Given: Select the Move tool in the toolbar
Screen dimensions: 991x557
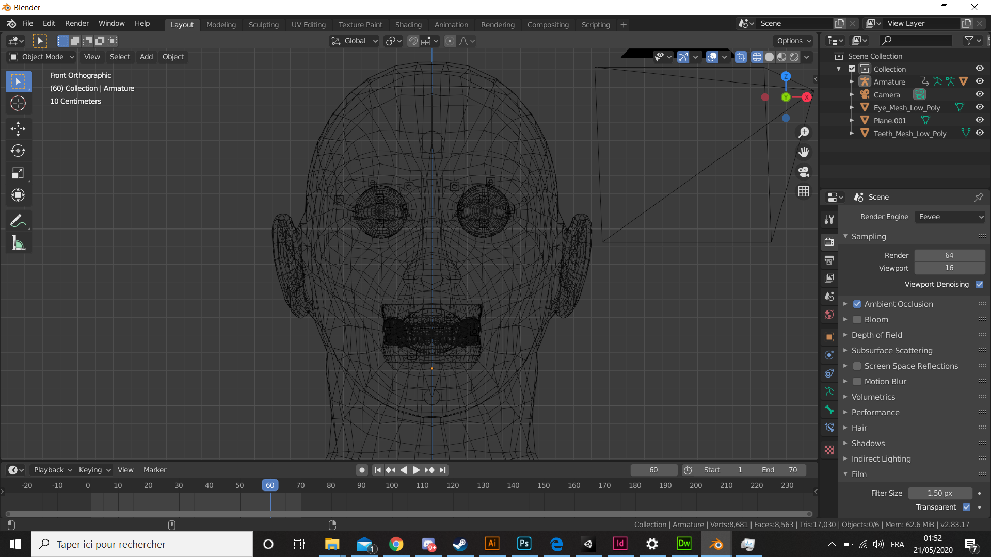Looking at the screenshot, I should (x=18, y=128).
